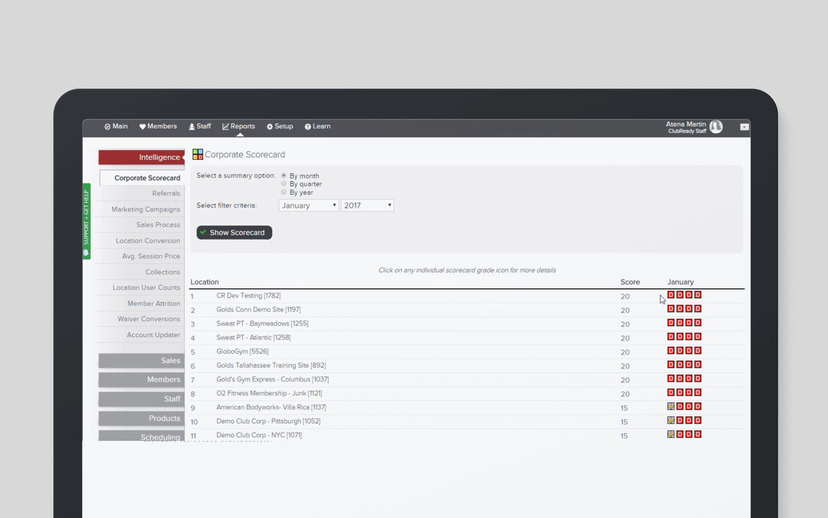Open the Sales Process report link
Viewport: 828px width, 518px height.
tap(158, 225)
